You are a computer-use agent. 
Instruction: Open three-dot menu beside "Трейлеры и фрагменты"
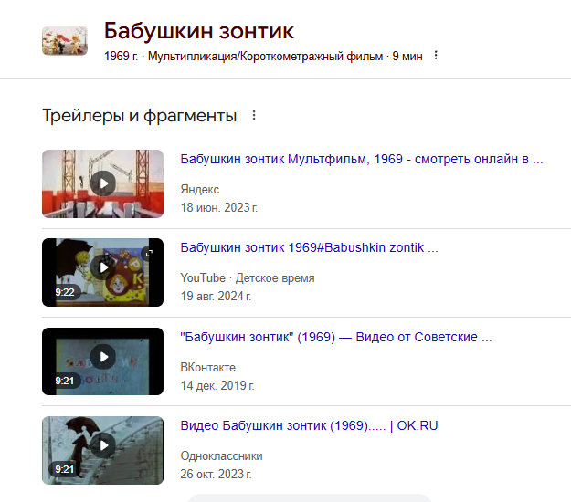coord(254,115)
